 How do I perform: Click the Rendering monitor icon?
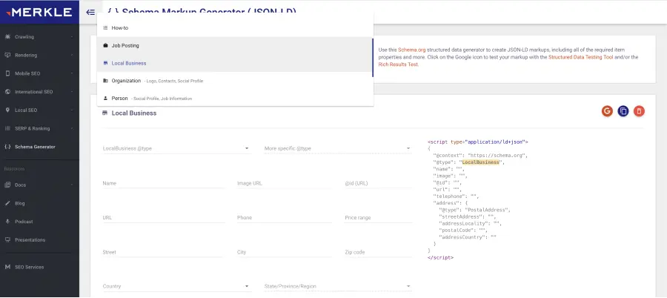pos(7,56)
